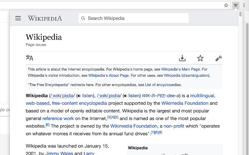Click the Wikipedia wordmark logo
Screen dimensions: 249x155
(x=45, y=18)
